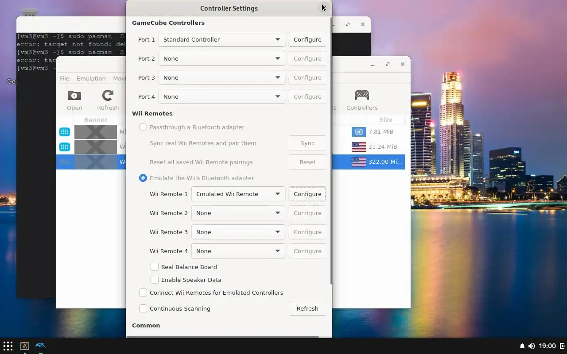This screenshot has height=354, width=567.
Task: Toggle the Enable Speaker Data checkbox
Action: point(155,280)
